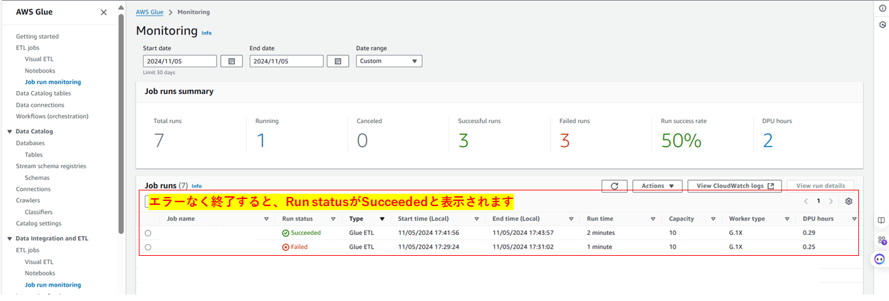Screen dimensions: 889x301
Task: Open the book tutorials icon on right edge
Action: (x=881, y=221)
